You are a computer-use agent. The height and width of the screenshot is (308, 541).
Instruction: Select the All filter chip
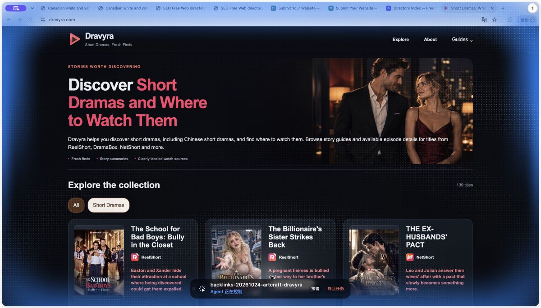coord(76,205)
